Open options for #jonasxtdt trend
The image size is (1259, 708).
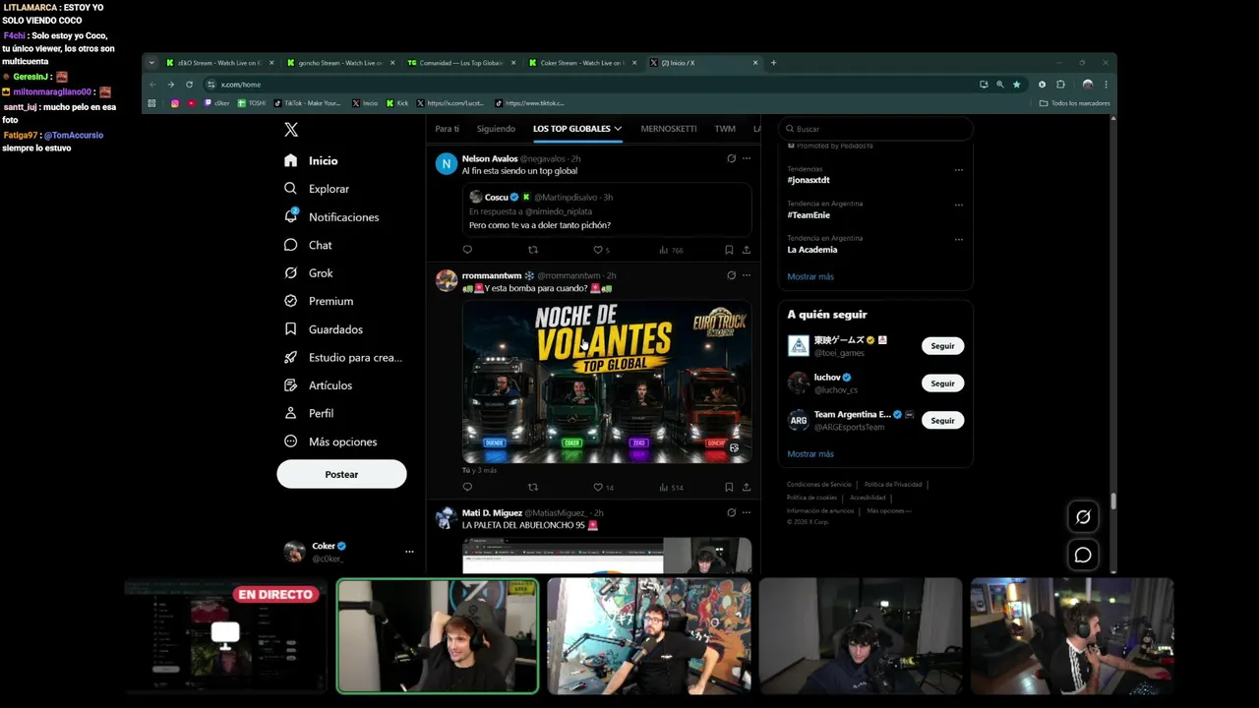coord(958,170)
